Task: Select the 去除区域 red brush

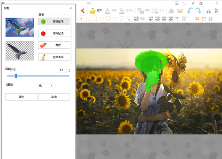Action: click(54, 33)
